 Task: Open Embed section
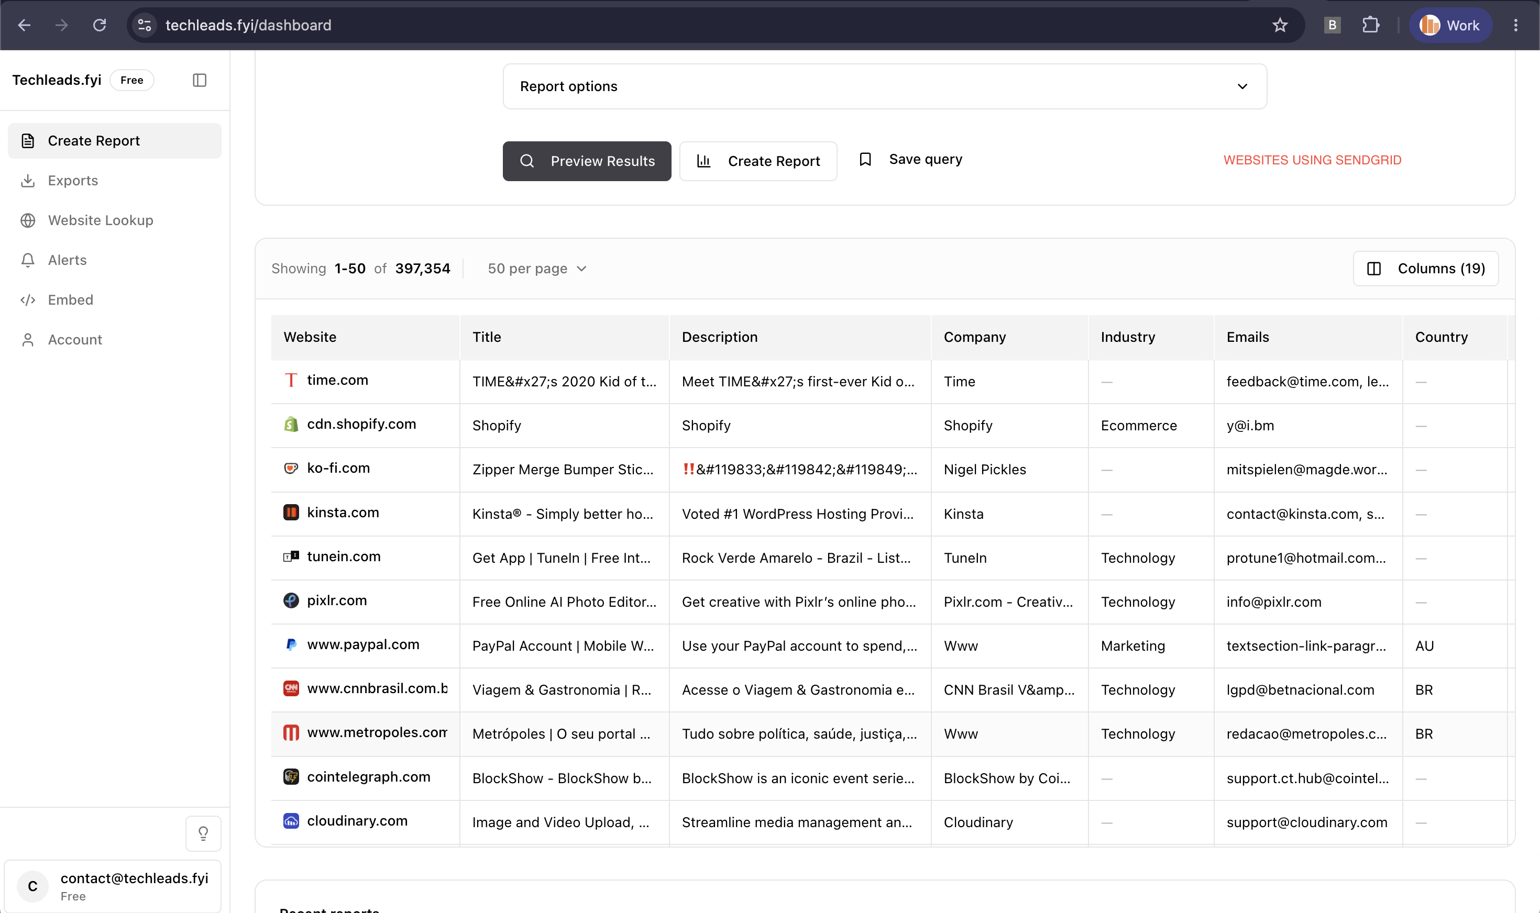(x=115, y=299)
